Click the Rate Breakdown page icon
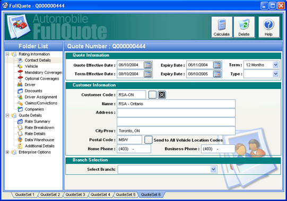This screenshot has height=201, width=287. coord(20,128)
